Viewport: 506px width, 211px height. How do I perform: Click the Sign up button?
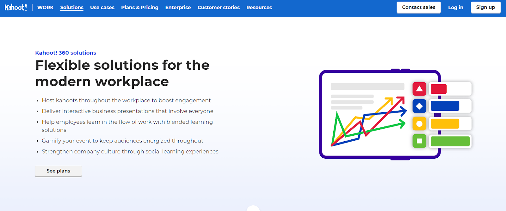(x=485, y=7)
